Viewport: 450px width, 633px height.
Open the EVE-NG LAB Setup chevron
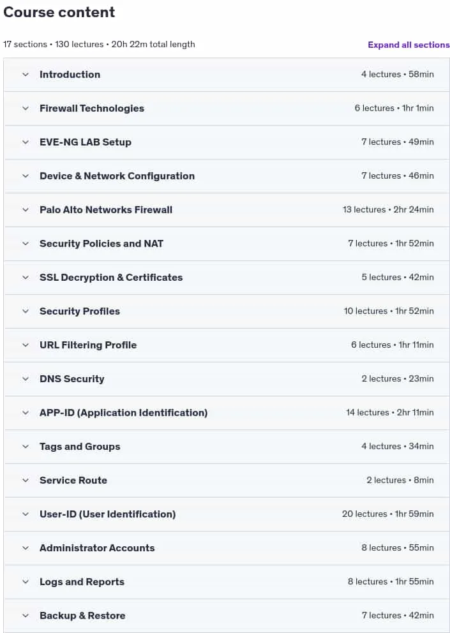(26, 142)
